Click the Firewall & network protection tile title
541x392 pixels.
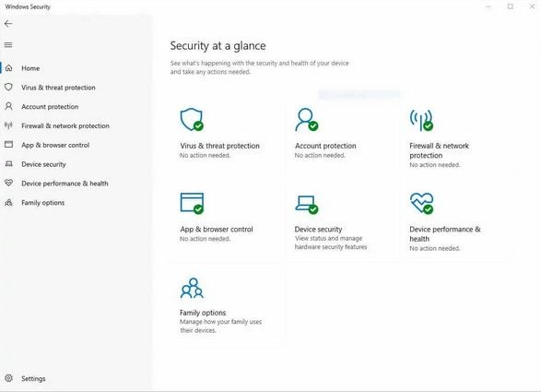tap(440, 150)
